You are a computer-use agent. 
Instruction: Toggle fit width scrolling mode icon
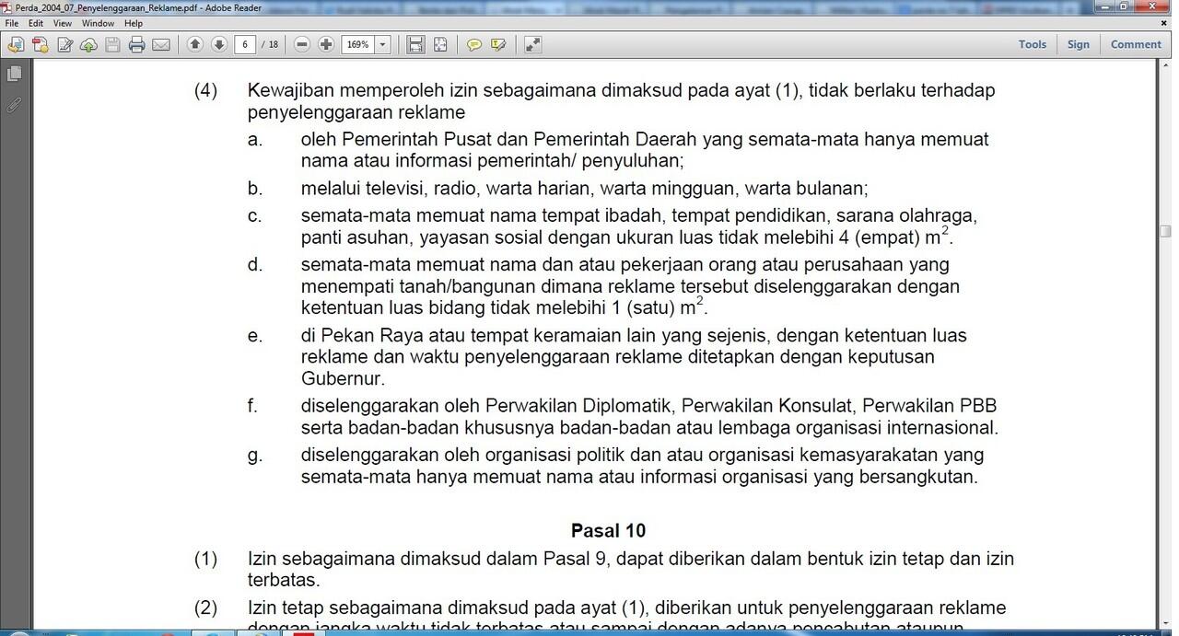coord(415,44)
